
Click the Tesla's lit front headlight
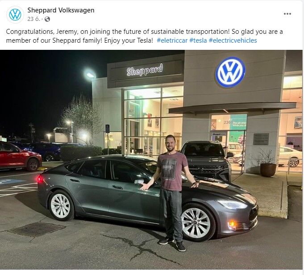click(x=232, y=204)
